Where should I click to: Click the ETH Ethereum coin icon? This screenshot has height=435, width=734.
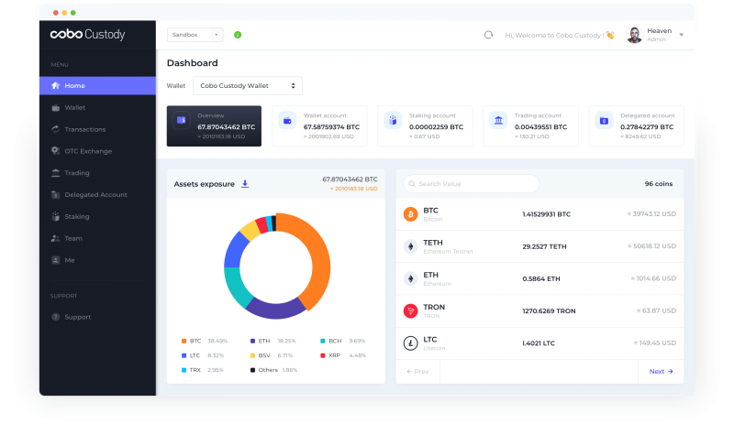coord(410,278)
